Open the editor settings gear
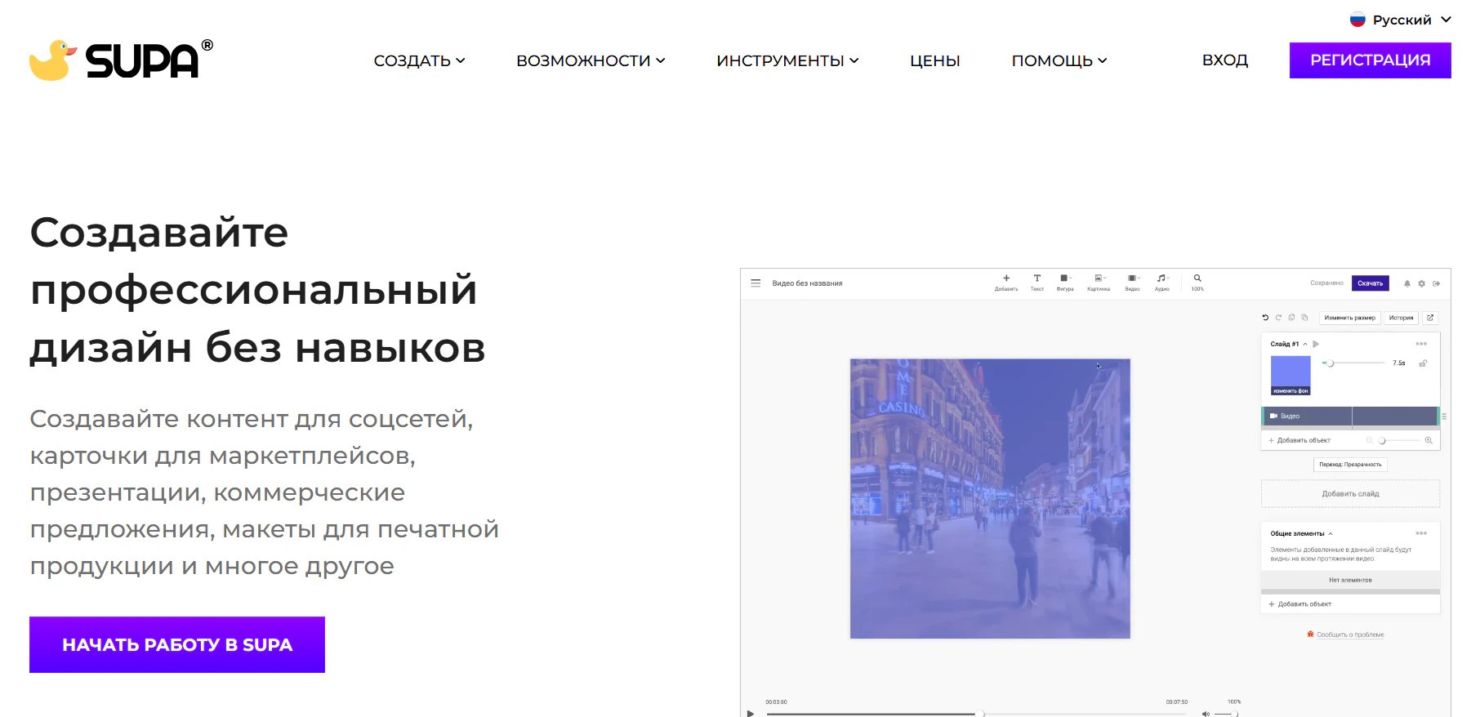Viewport: 1480px width, 717px height. 1422,284
